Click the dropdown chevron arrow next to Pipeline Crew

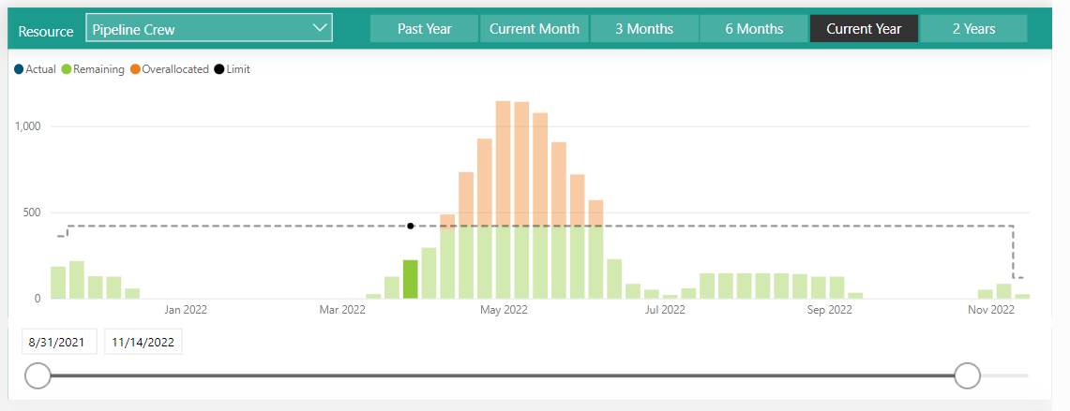(x=318, y=28)
